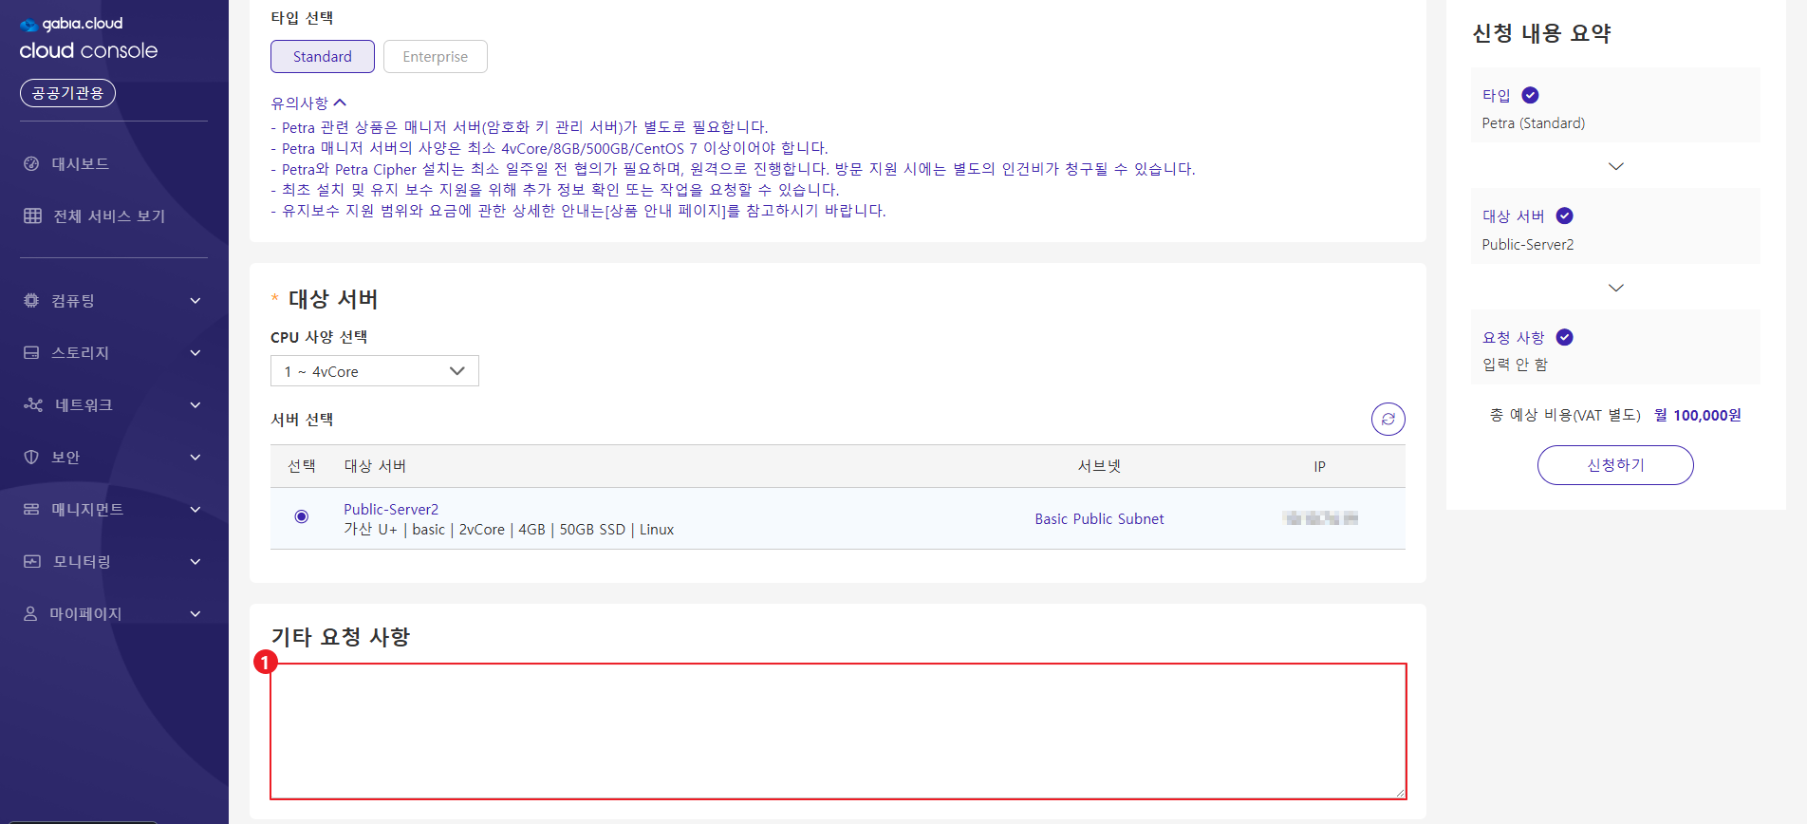Image resolution: width=1807 pixels, height=824 pixels.
Task: Open the 스토리지 menu label
Action: coord(80,353)
